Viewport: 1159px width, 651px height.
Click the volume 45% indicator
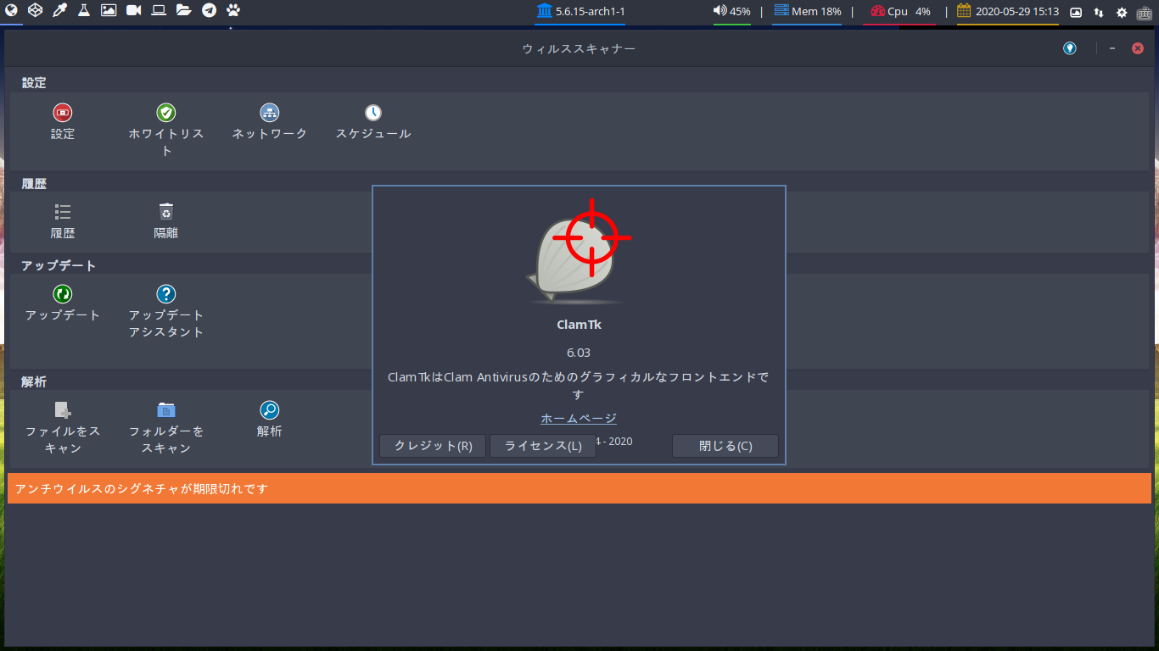click(731, 12)
